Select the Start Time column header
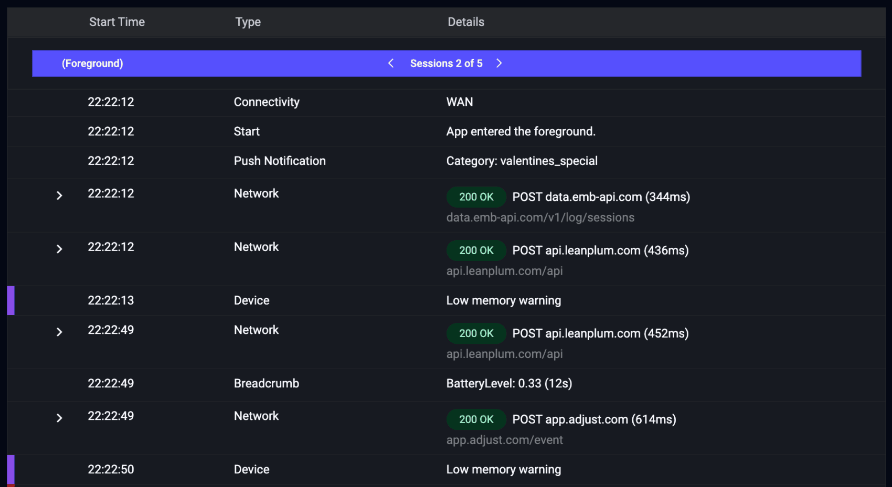 tap(116, 21)
